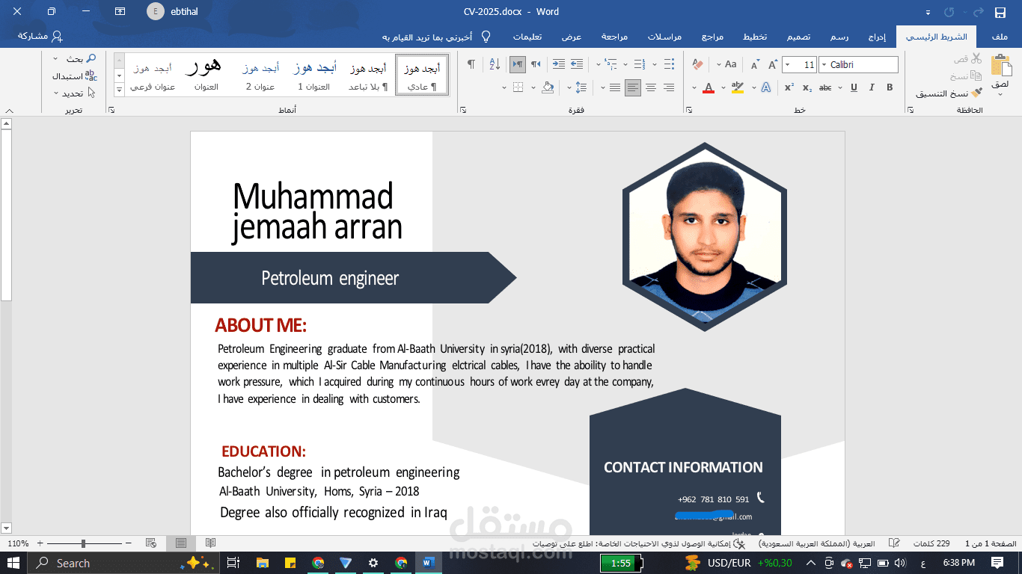Click the Shading paint bucket icon
The height and width of the screenshot is (574, 1022).
point(548,87)
